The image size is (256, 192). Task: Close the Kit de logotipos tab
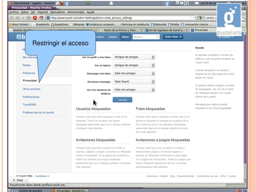click(187, 30)
